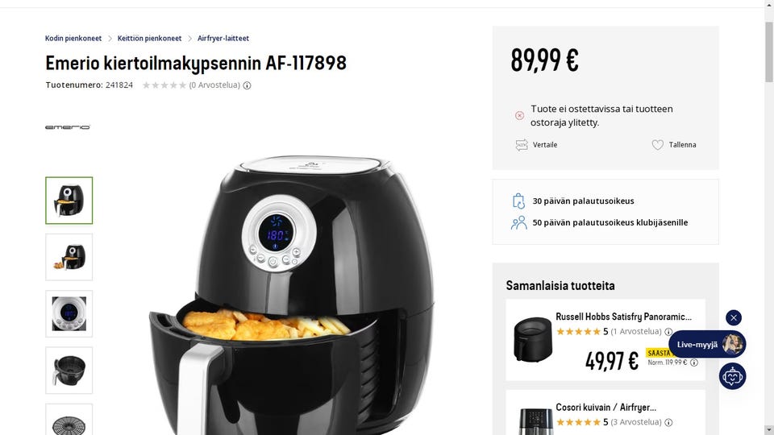The width and height of the screenshot is (774, 435).
Task: Select first airfryer thumbnail with open basket
Action: pyautogui.click(x=69, y=201)
